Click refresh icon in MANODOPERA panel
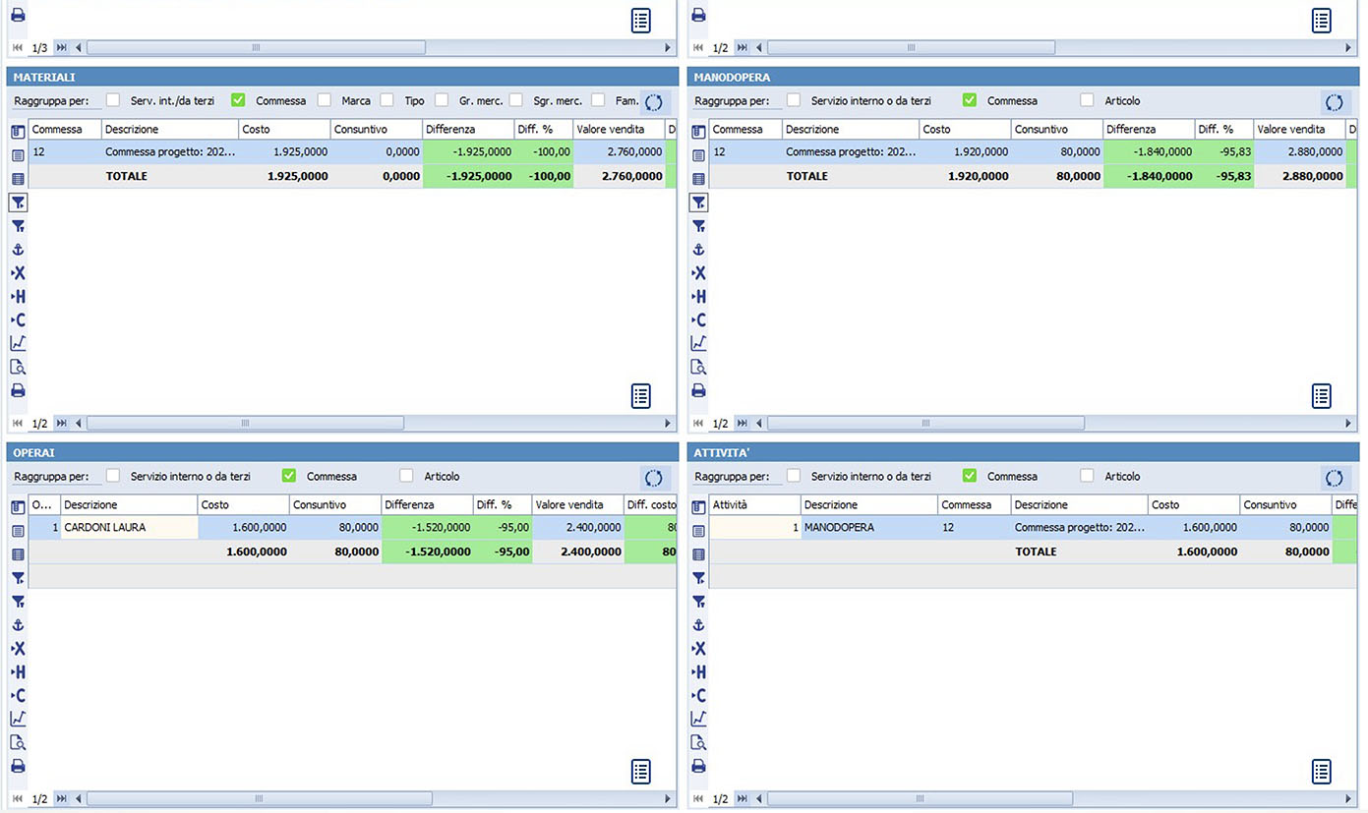The width and height of the screenshot is (1368, 813). [1335, 101]
